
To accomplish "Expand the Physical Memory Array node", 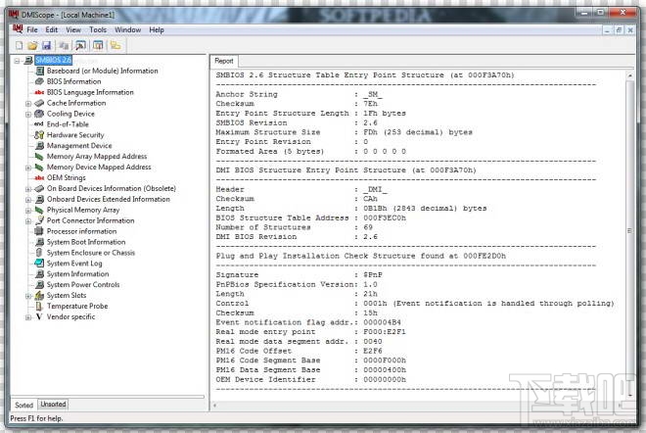I will (28, 211).
